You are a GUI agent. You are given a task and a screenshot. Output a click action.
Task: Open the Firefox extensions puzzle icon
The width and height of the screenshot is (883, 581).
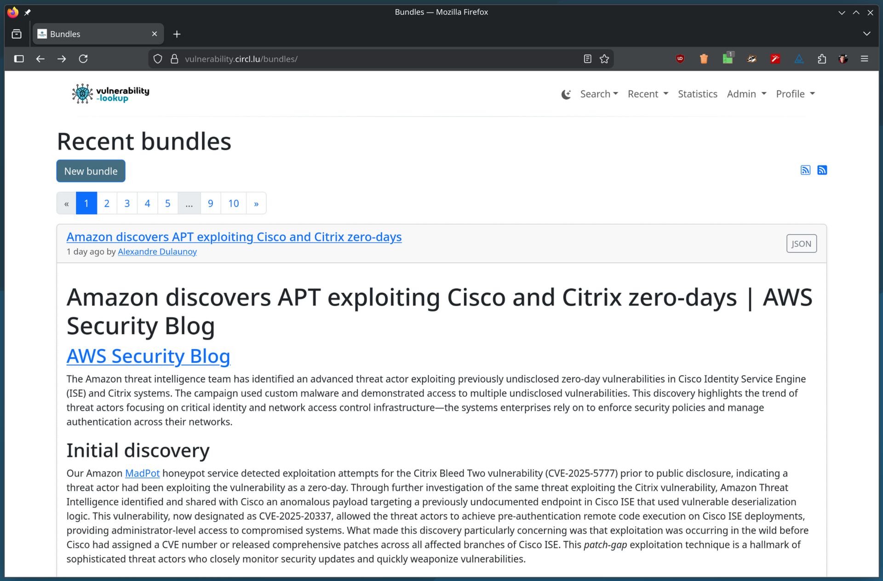pos(822,59)
